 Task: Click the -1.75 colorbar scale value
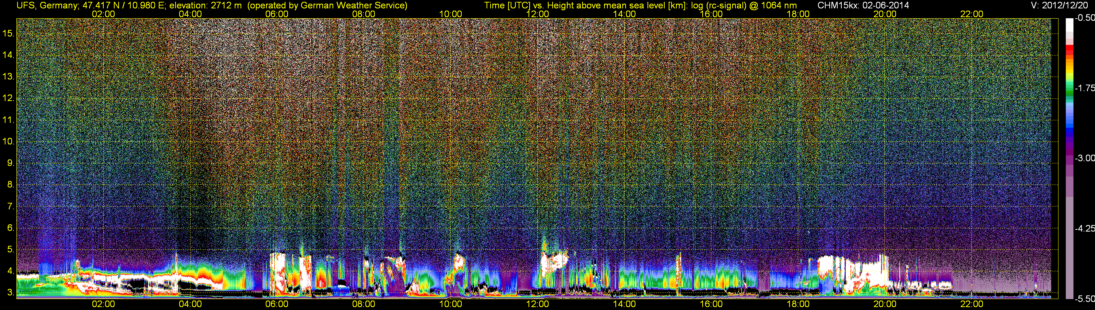click(1084, 88)
